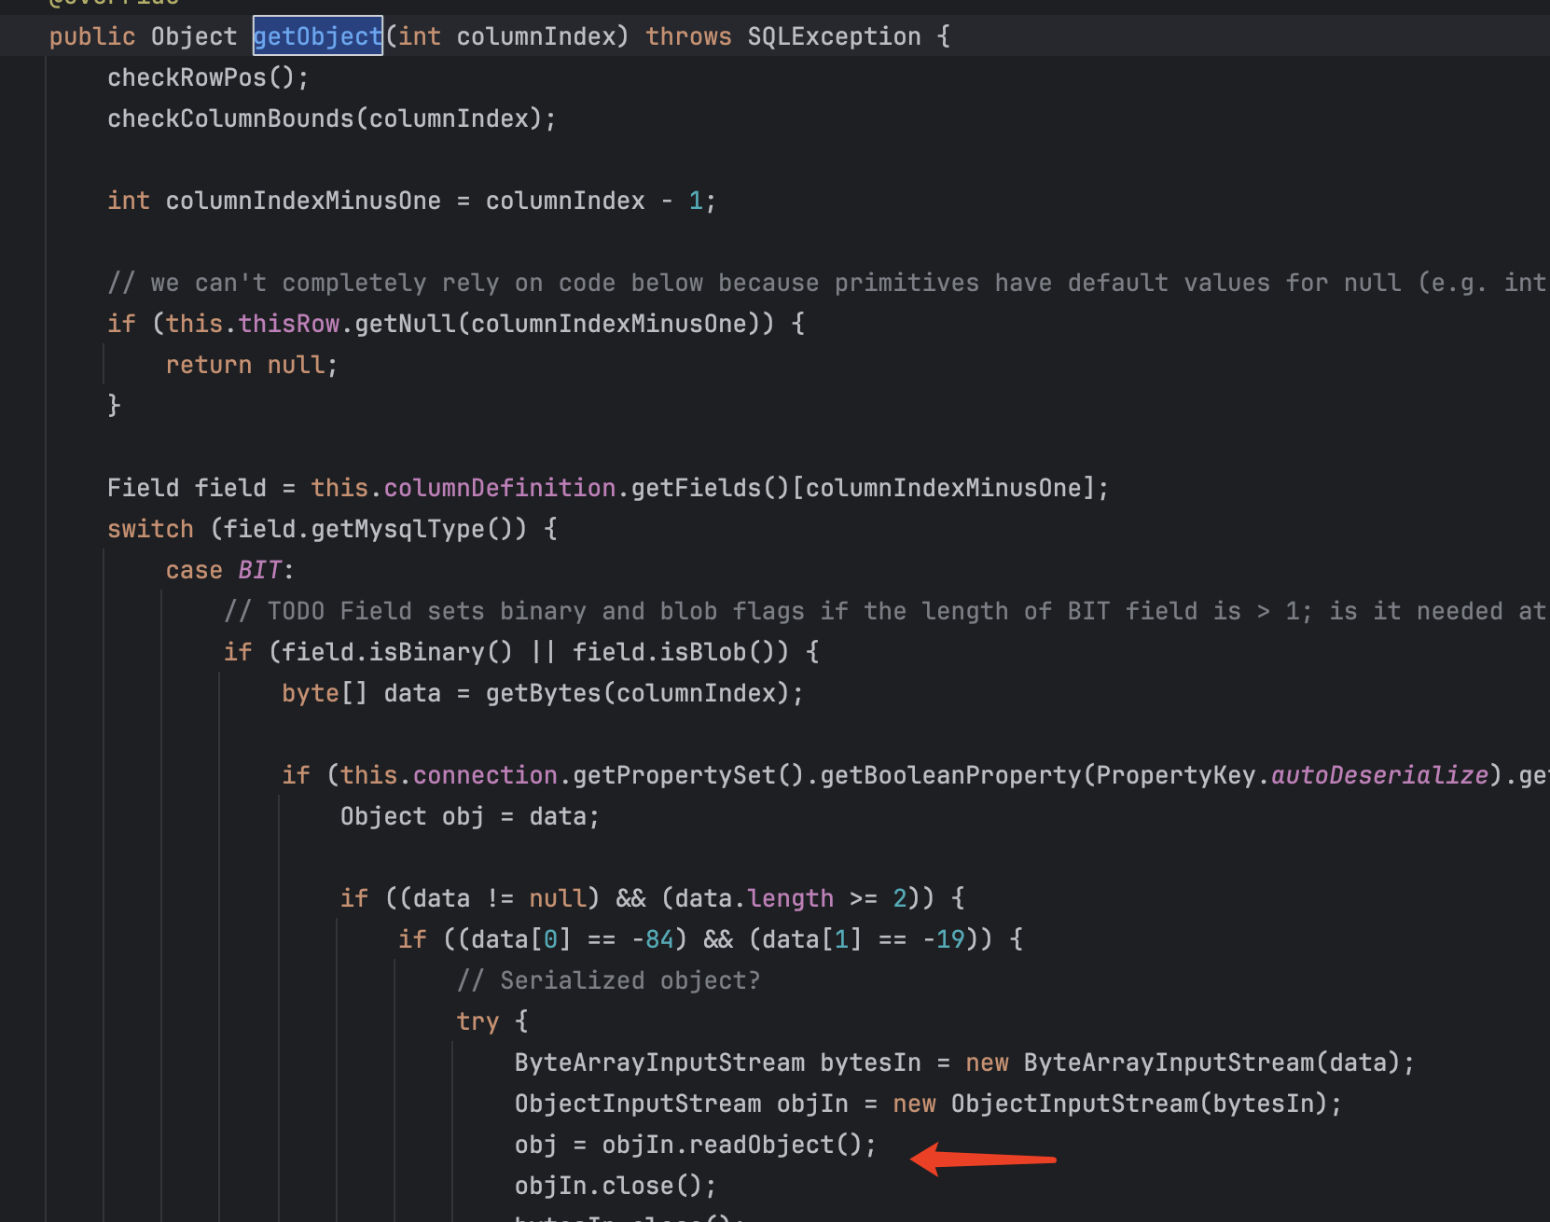Click the BIT case constant

[259, 570]
